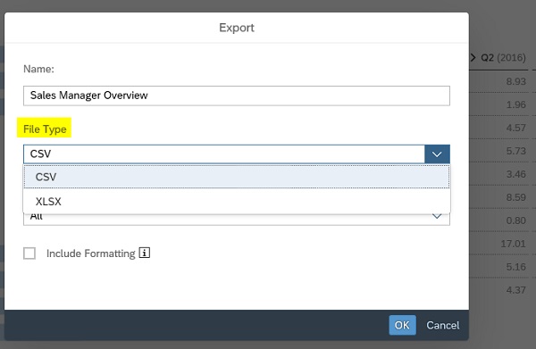Image resolution: width=536 pixels, height=349 pixels.
Task: Cancel the Export dialog
Action: click(443, 325)
